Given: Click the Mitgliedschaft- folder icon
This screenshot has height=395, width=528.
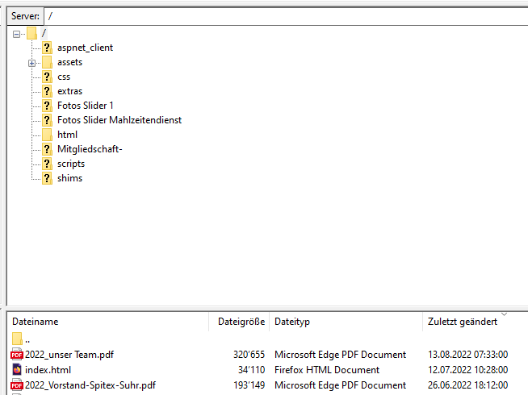Looking at the screenshot, I should tap(47, 149).
